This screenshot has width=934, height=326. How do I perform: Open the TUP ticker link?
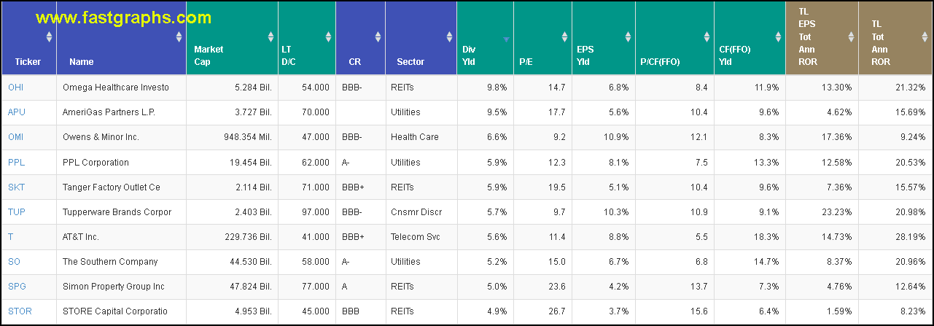point(16,212)
